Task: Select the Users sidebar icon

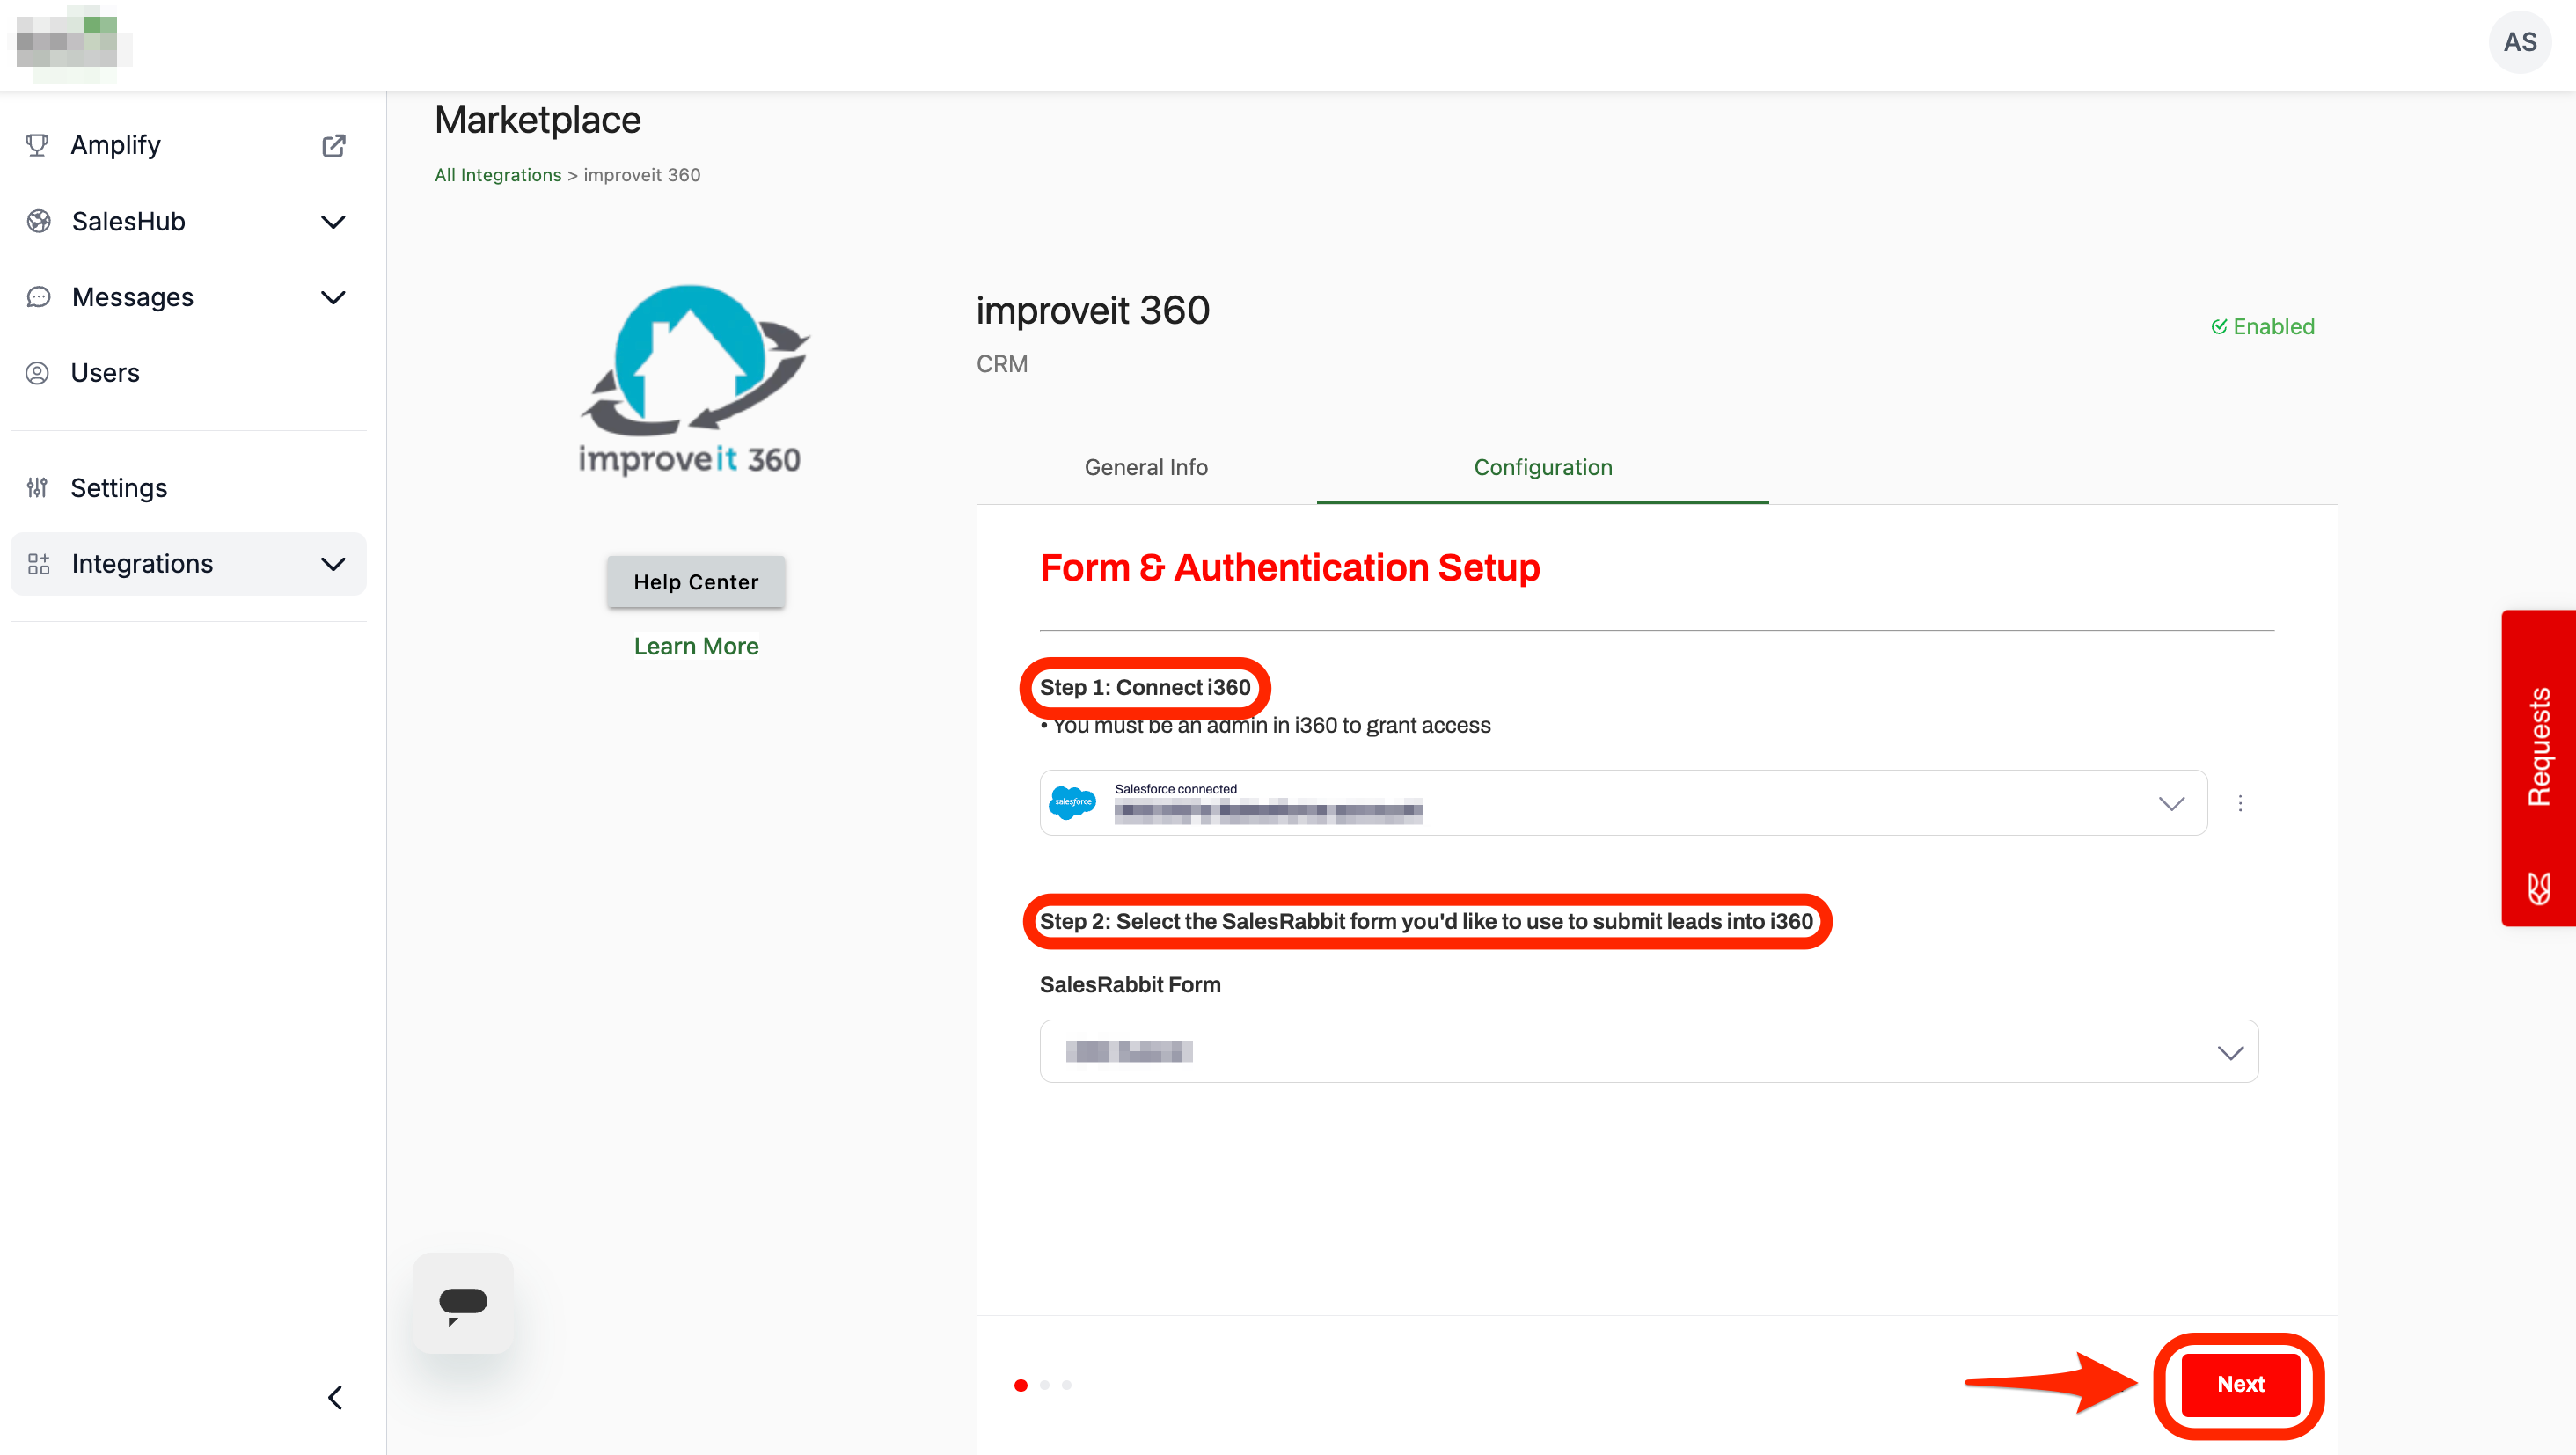Action: click(x=38, y=372)
